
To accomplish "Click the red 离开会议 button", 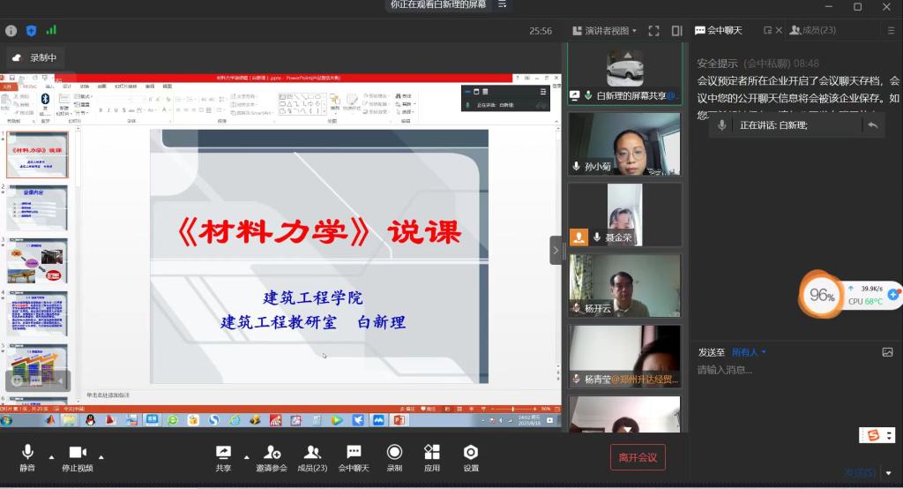I will (638, 457).
